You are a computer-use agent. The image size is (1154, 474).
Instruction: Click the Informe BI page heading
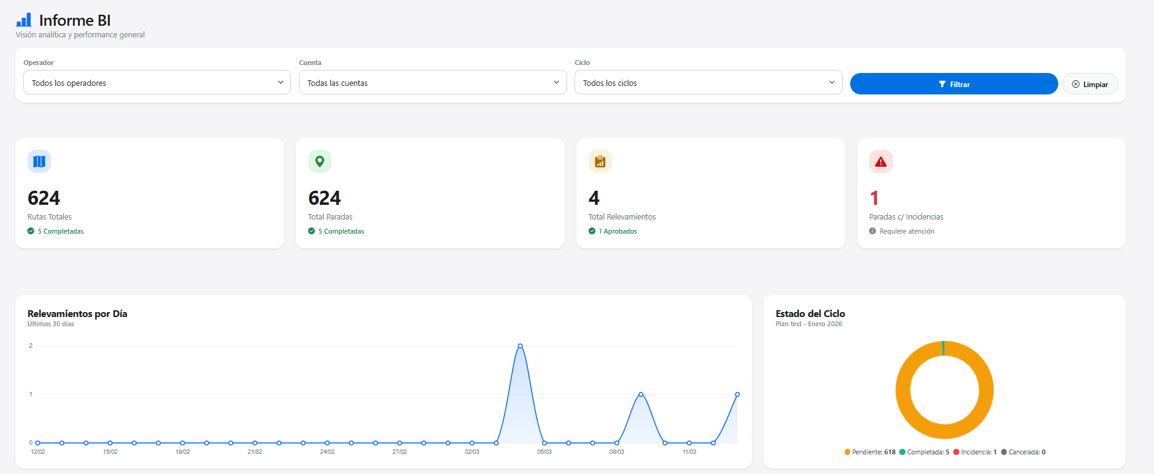[75, 20]
